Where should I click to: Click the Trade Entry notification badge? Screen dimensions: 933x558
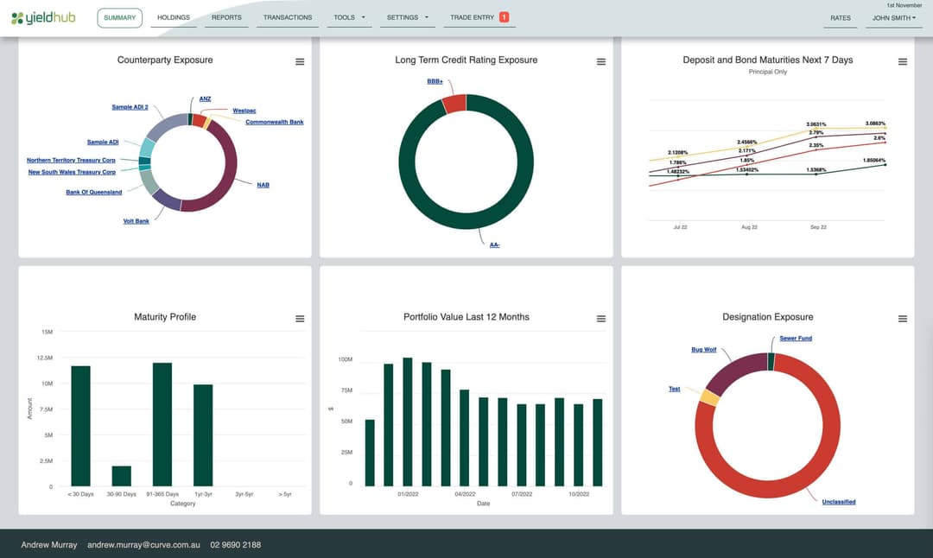pyautogui.click(x=504, y=17)
